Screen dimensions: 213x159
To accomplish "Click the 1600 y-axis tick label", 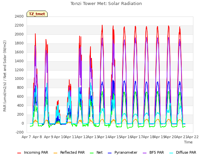I will point(19,52).
